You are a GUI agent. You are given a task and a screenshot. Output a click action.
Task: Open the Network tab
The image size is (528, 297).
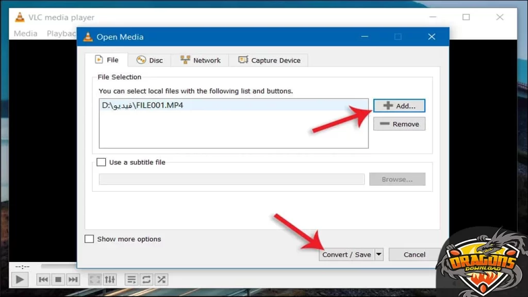[x=201, y=60]
